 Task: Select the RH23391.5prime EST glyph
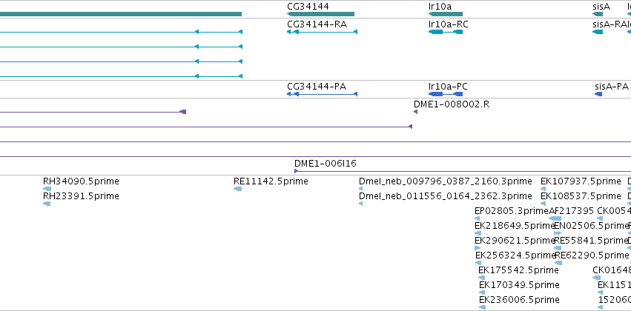47,204
